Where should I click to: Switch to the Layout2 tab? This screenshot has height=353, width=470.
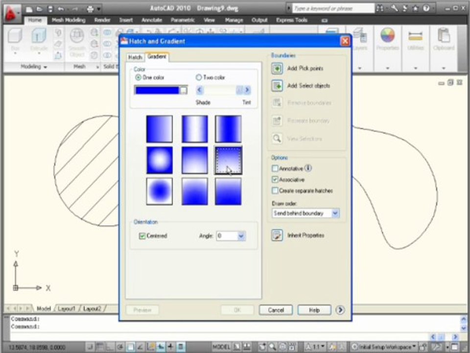tap(92, 308)
